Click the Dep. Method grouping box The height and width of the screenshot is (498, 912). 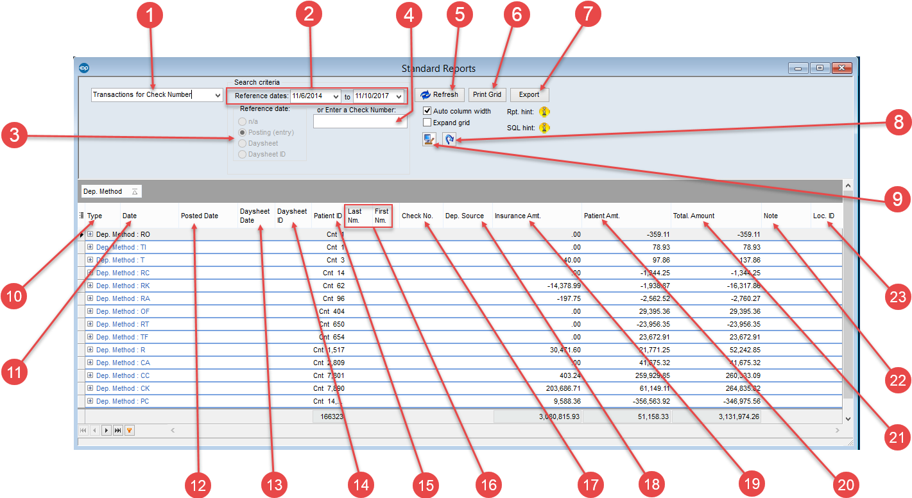(x=110, y=192)
